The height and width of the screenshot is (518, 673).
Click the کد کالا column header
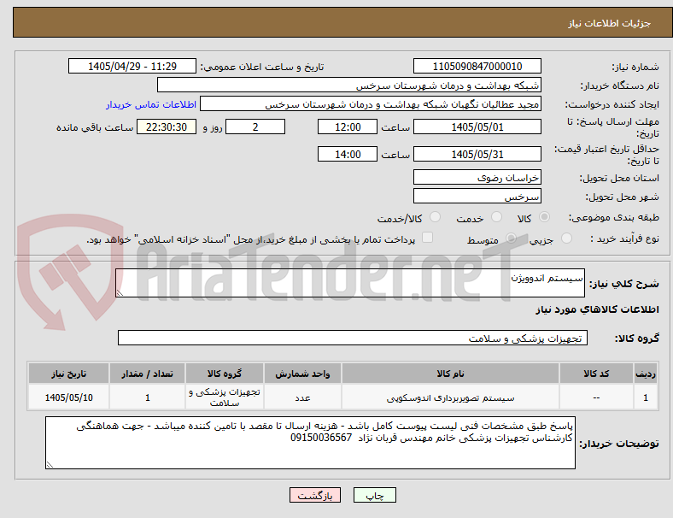coord(596,374)
